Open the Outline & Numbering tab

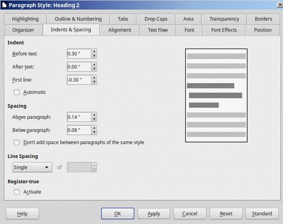click(x=78, y=19)
